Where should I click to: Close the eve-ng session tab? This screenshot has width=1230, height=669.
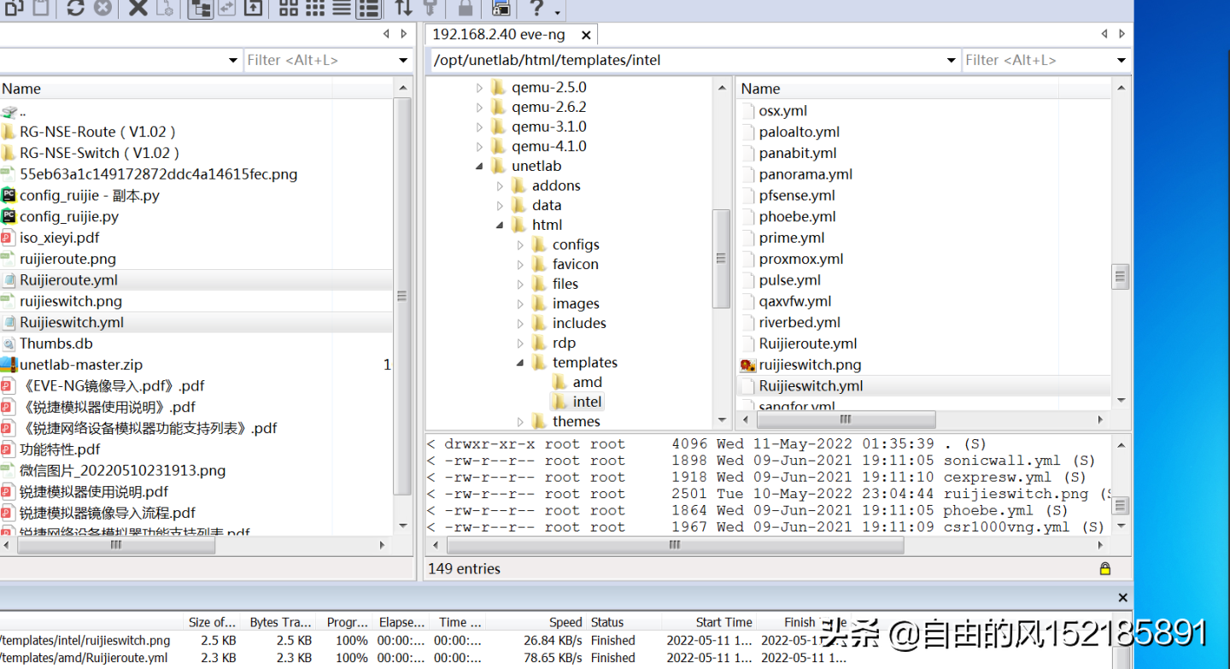pos(586,35)
